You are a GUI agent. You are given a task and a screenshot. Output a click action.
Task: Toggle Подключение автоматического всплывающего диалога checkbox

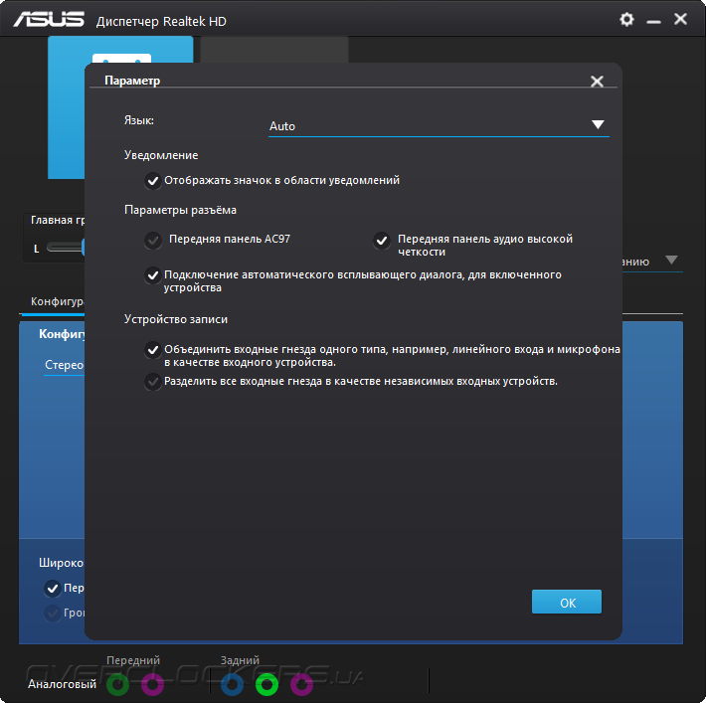153,274
